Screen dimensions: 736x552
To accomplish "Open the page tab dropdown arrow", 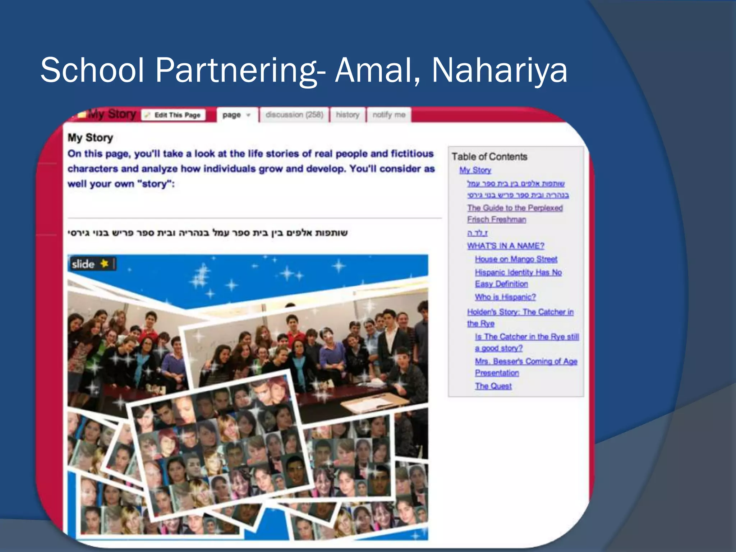I will point(248,115).
